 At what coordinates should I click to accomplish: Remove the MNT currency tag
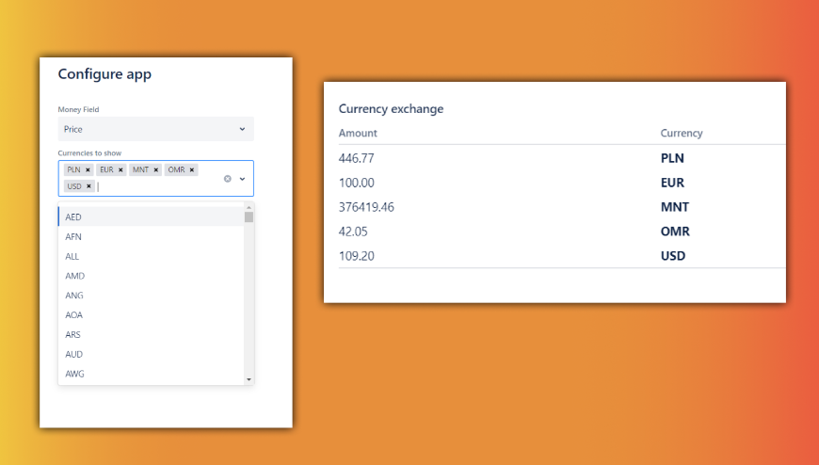tap(155, 170)
